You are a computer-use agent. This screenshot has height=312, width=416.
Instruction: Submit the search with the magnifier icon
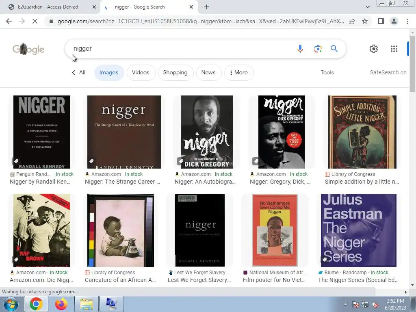pyautogui.click(x=334, y=49)
